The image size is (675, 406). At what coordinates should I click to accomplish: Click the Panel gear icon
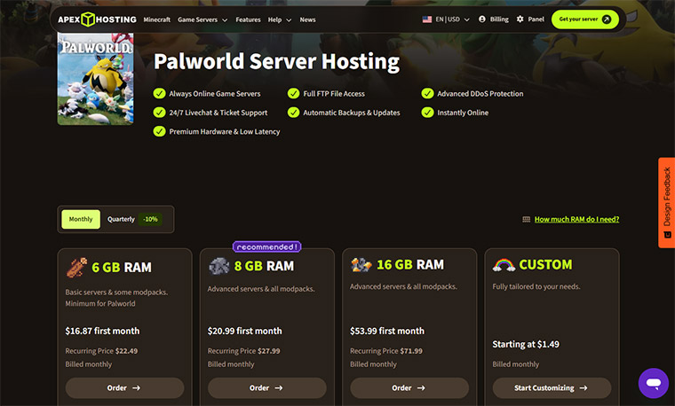point(520,19)
